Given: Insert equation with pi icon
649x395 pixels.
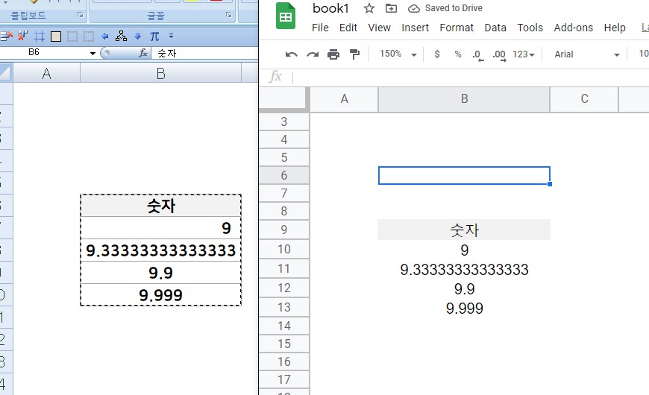Looking at the screenshot, I should pyautogui.click(x=154, y=37).
